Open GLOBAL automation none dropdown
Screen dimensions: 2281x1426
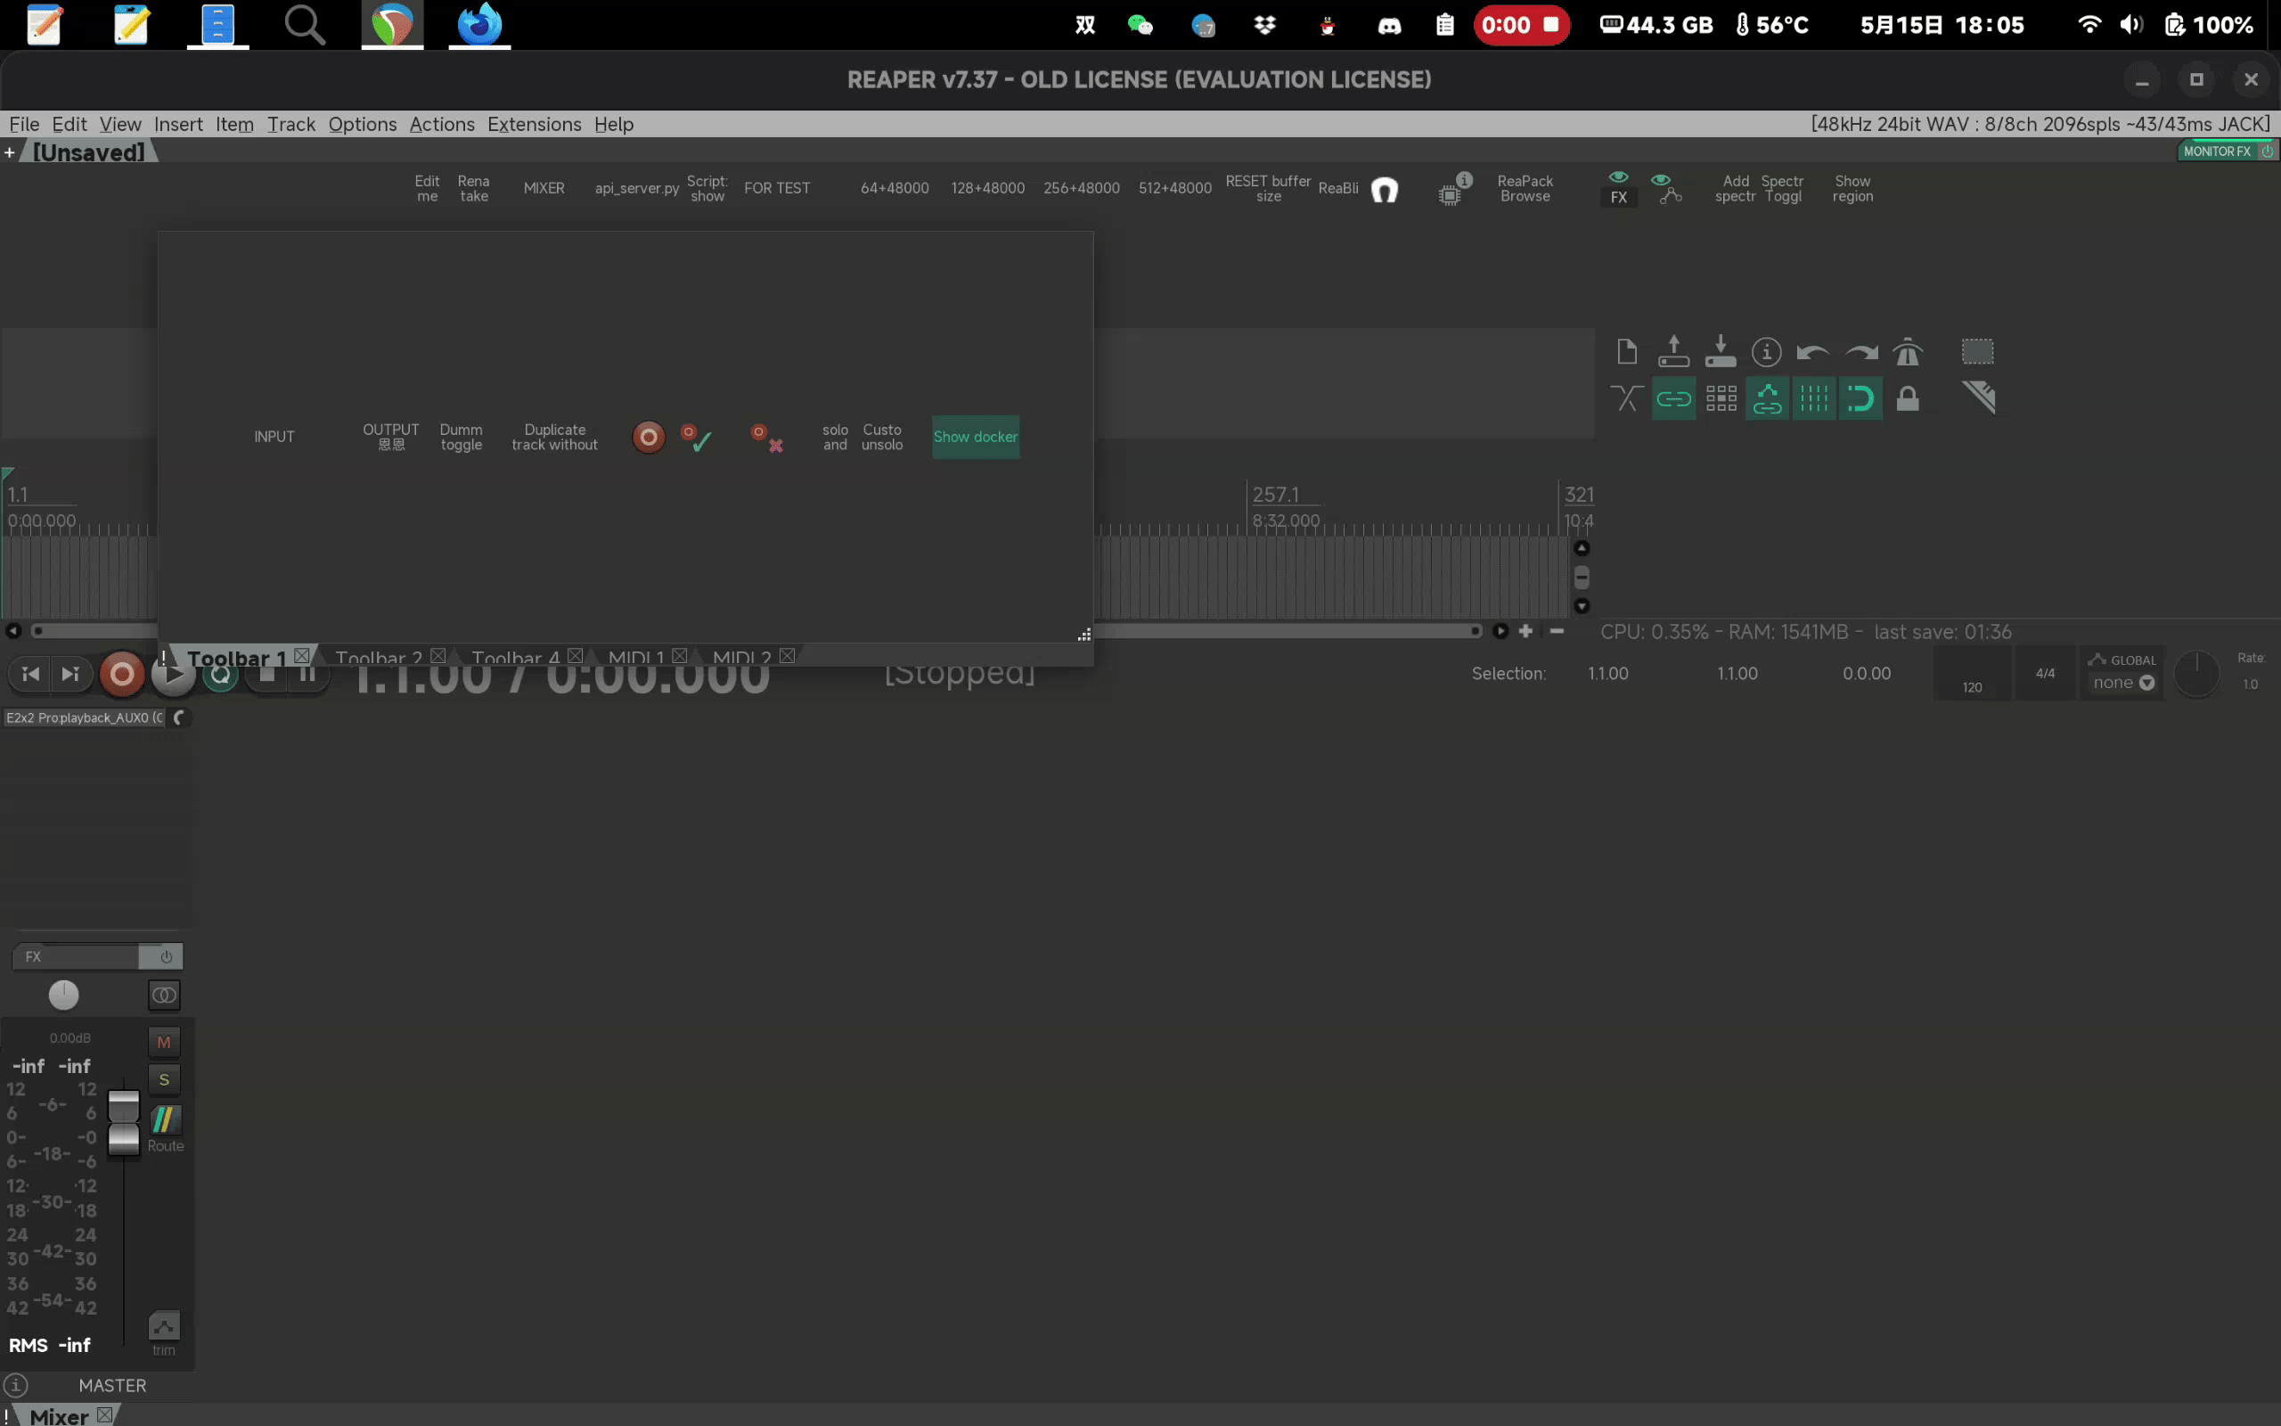click(2122, 683)
